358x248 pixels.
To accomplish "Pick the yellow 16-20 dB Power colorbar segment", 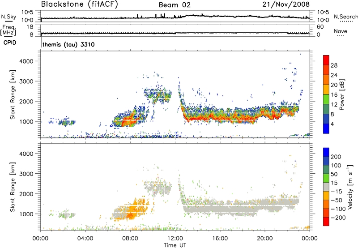I will [326, 90].
